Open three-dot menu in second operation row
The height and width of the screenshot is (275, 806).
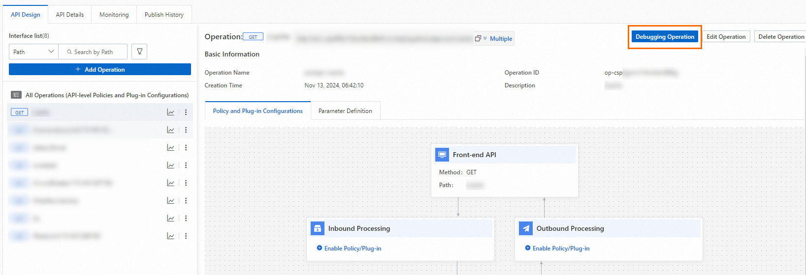[186, 130]
